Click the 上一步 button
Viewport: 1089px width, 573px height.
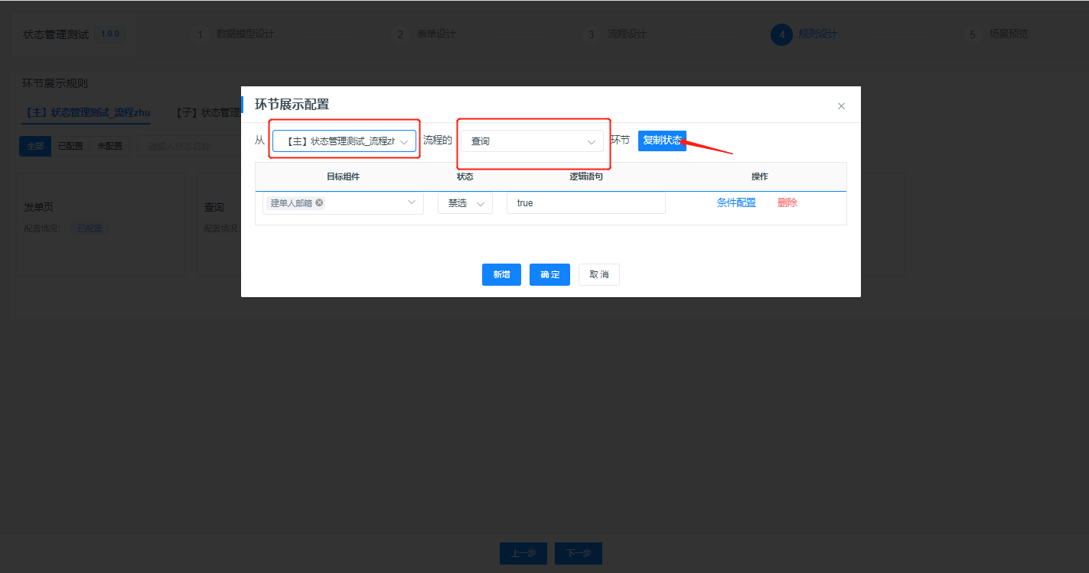(523, 553)
